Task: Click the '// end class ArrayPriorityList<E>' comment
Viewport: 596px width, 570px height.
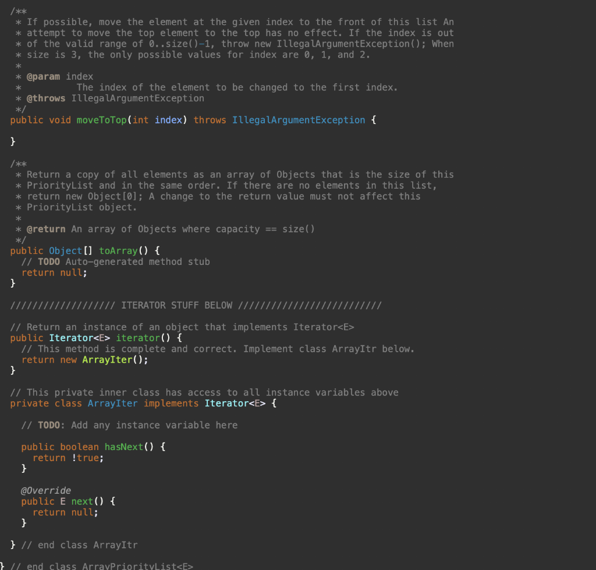Action: [x=101, y=566]
